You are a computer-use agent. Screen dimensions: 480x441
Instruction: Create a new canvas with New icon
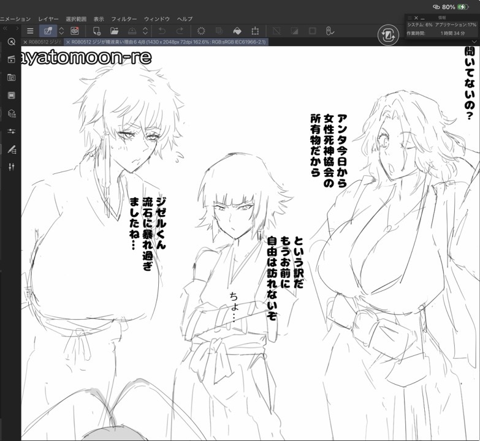(97, 31)
